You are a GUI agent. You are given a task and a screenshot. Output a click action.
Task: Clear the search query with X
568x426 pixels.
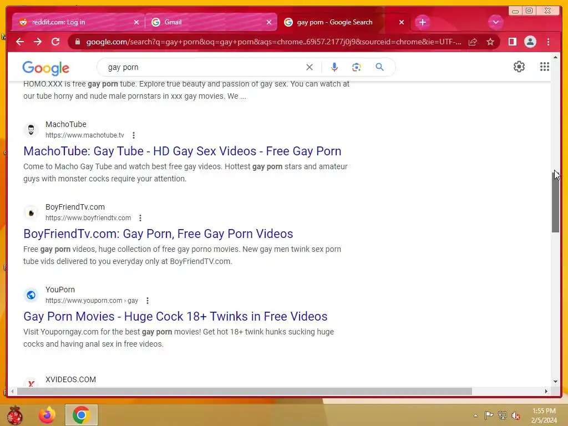pos(310,67)
